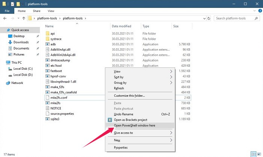This screenshot has width=263, height=157.
Task: Open the File ribbon tab
Action: 7,11
